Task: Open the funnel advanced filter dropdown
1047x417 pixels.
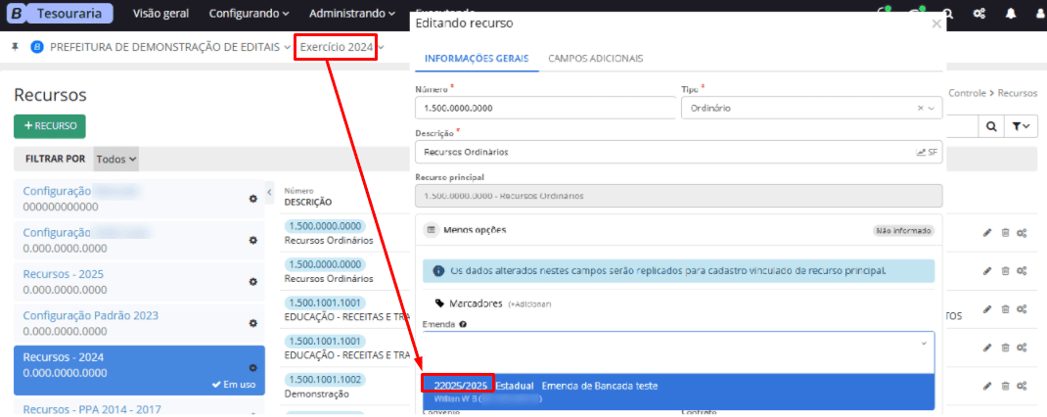Action: coord(1021,125)
